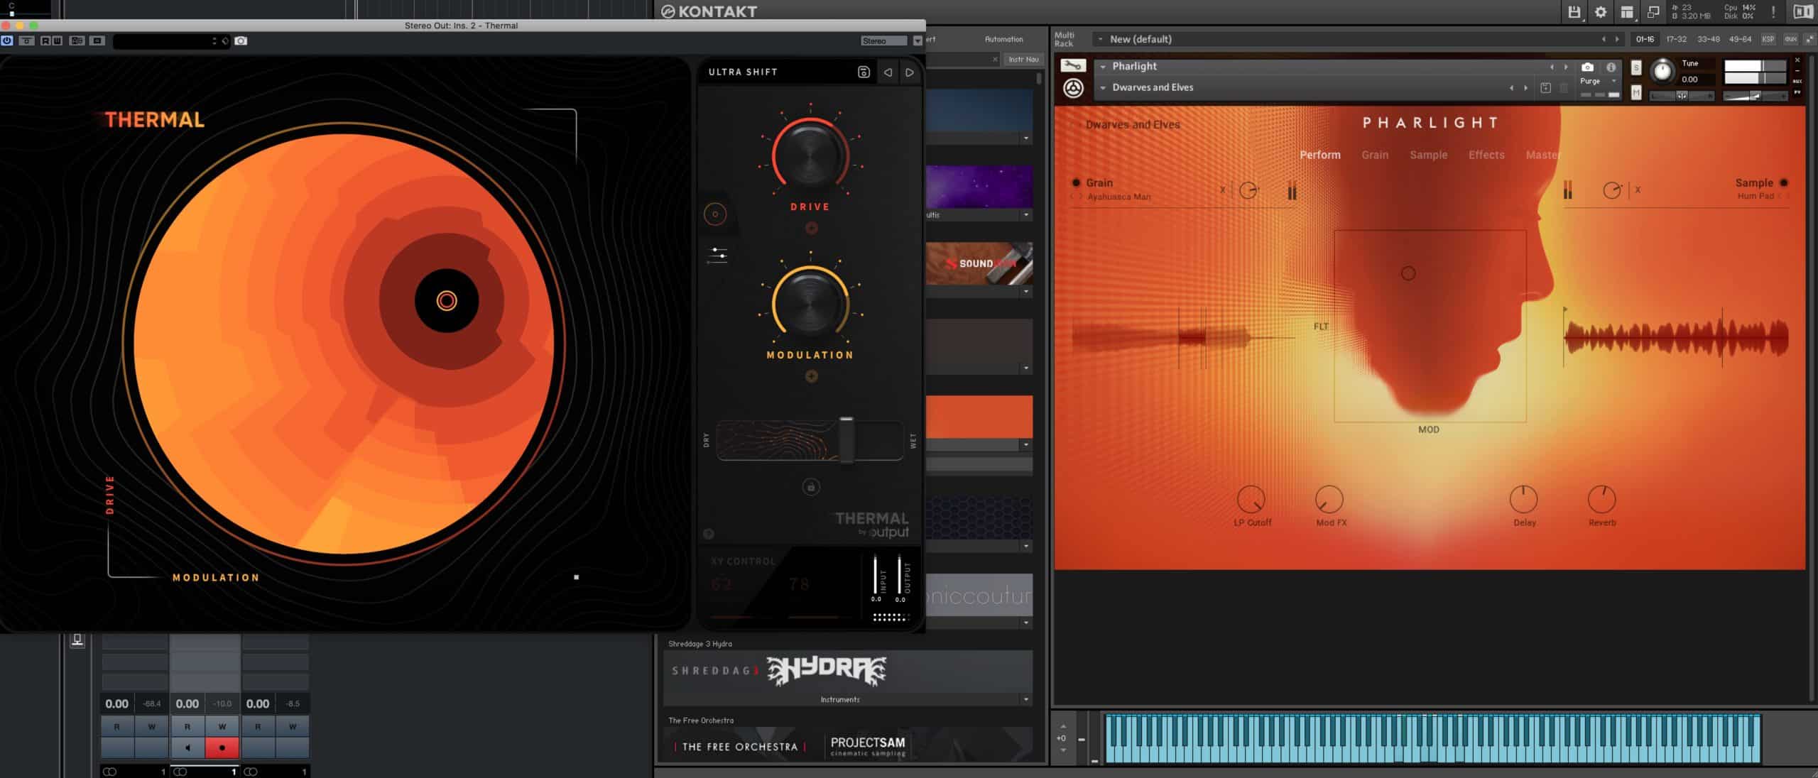1818x778 pixels.
Task: Collapse the Dwarves and Elves instrument header
Action: [x=1103, y=87]
